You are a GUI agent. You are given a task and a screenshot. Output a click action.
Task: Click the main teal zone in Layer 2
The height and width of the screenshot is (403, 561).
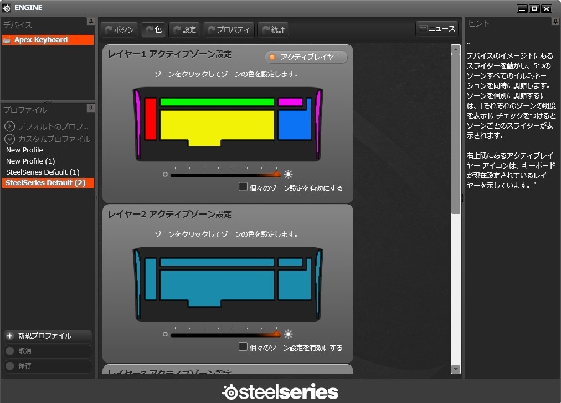pyautogui.click(x=217, y=285)
